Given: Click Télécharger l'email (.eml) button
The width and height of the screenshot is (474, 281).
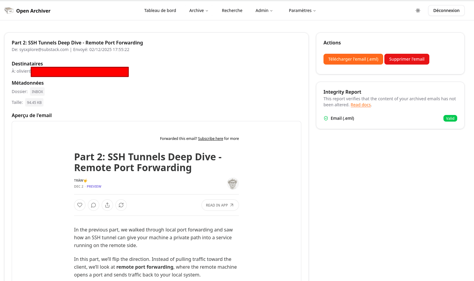Looking at the screenshot, I should point(353,59).
